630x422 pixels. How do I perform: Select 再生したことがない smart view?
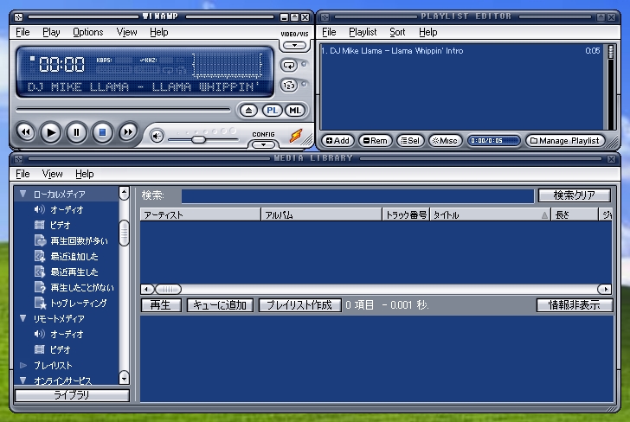pos(82,288)
